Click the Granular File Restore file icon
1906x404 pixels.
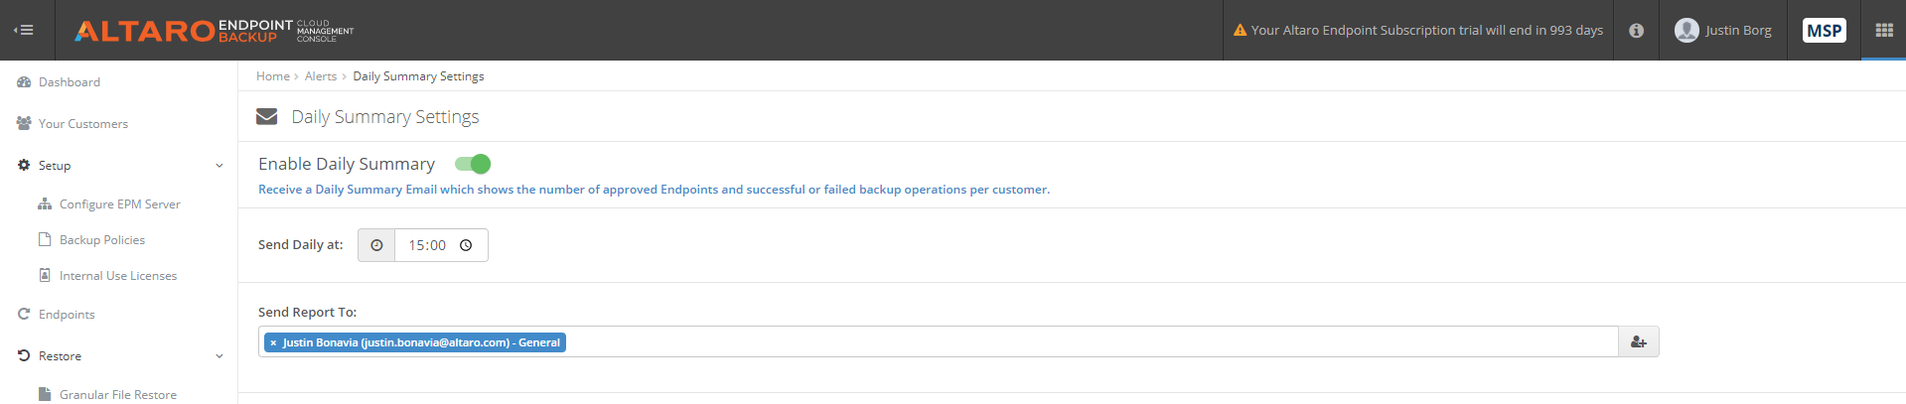45,394
